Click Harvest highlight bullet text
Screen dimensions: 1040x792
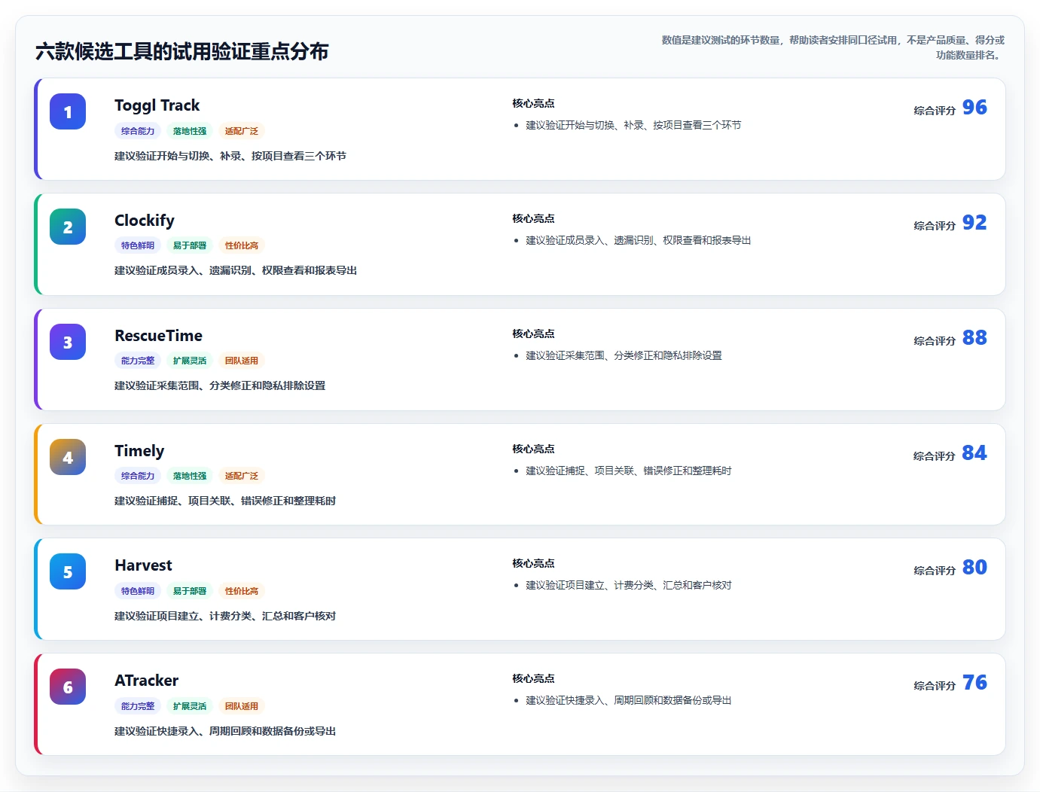[x=629, y=585]
